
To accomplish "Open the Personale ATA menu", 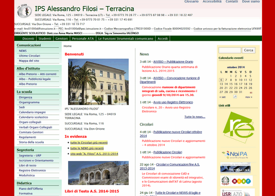I will [83, 39].
